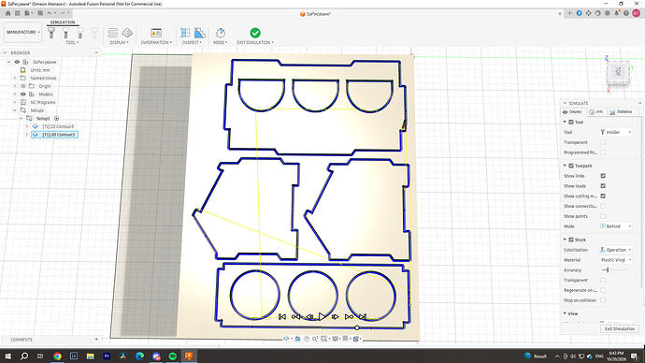The height and width of the screenshot is (363, 645).
Task: Go to previous operation in simulation
Action: tap(295, 316)
